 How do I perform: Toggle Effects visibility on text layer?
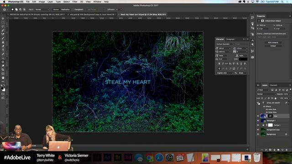pyautogui.click(x=264, y=107)
